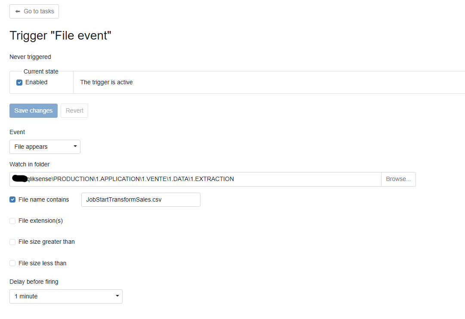
Task: Click the JobStartTransformSales.csv text field
Action: click(141, 199)
